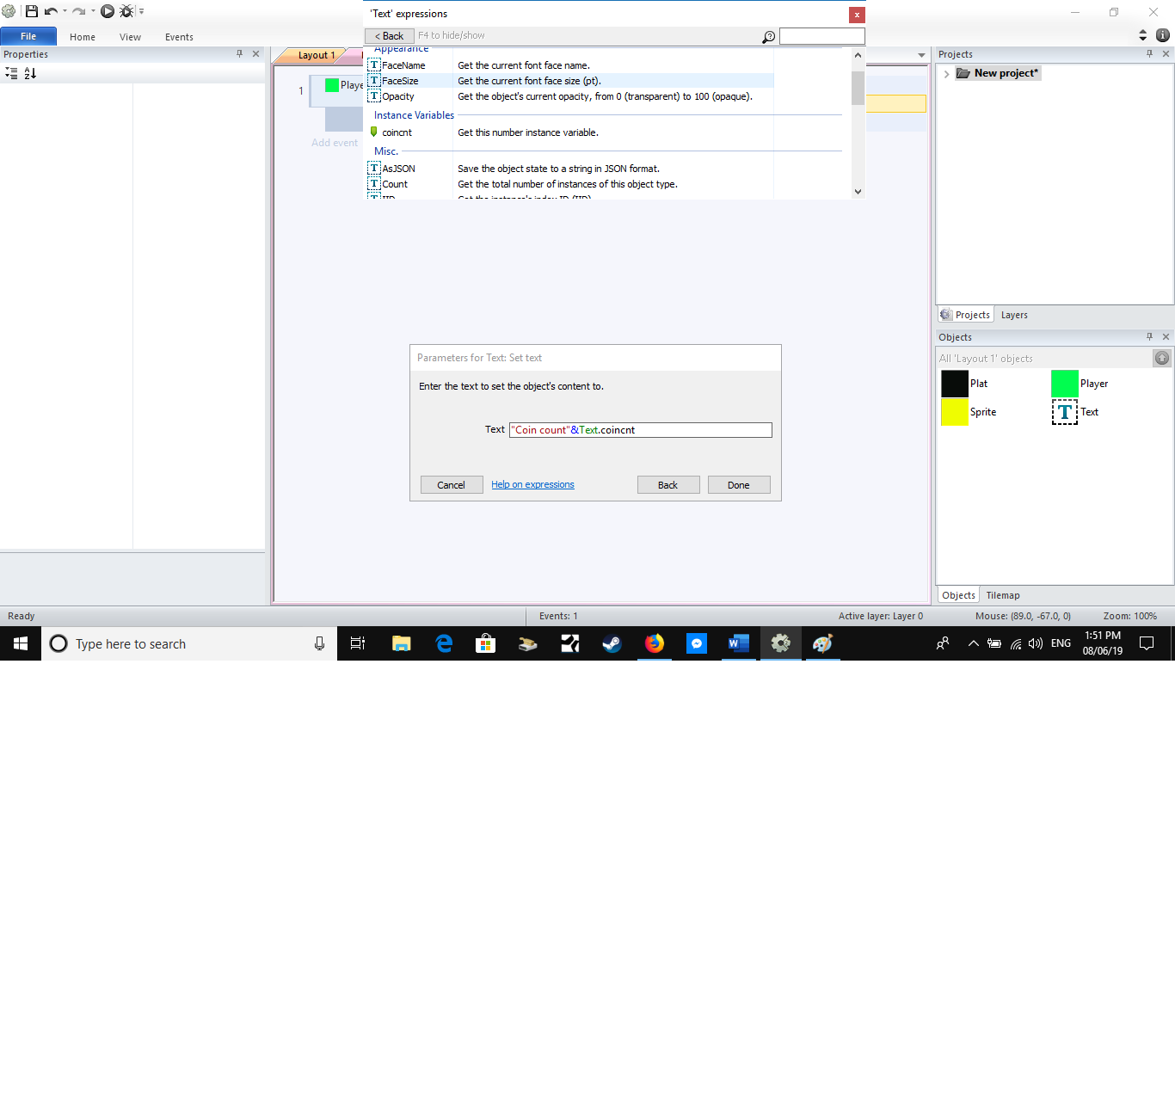Screen dimensions: 1175x1107
Task: Select the Text object in Objects panel
Action: click(1065, 412)
